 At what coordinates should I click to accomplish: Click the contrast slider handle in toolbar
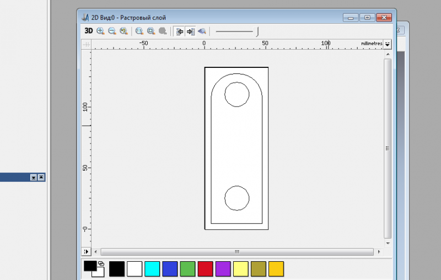(256, 31)
